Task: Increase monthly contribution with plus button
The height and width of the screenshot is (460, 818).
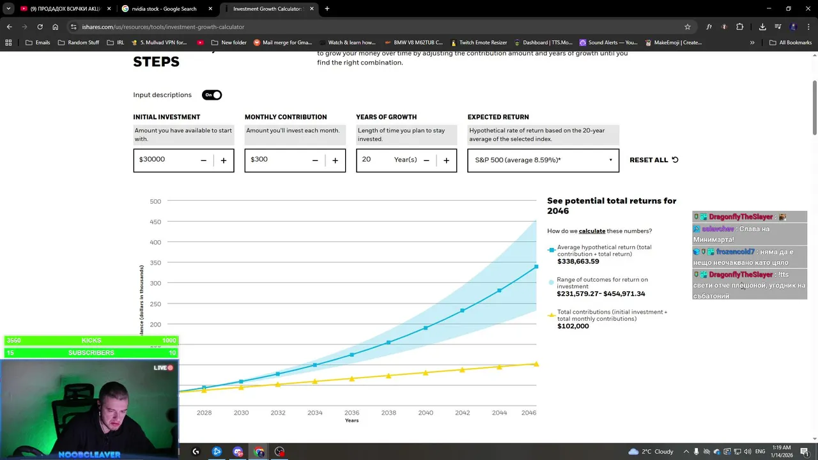Action: (335, 160)
